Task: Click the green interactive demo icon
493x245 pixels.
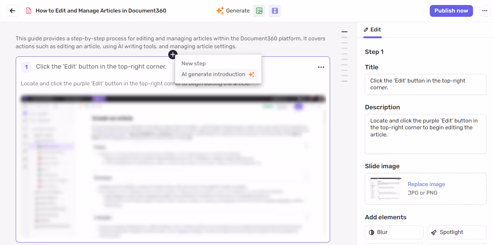Action: 259,11
